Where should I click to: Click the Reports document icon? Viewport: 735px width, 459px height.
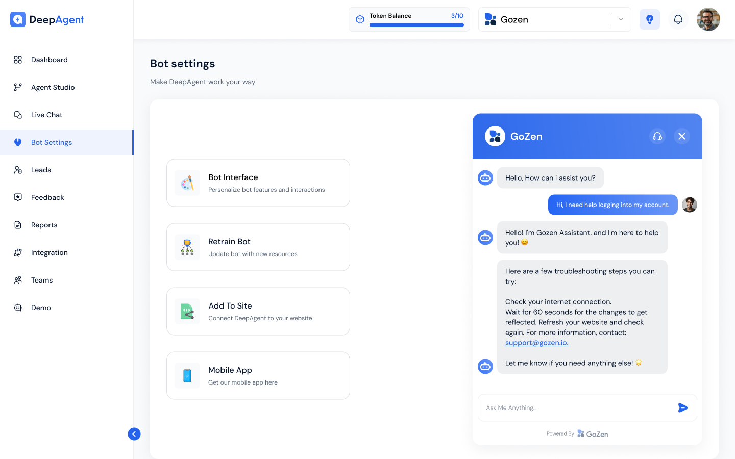(18, 225)
